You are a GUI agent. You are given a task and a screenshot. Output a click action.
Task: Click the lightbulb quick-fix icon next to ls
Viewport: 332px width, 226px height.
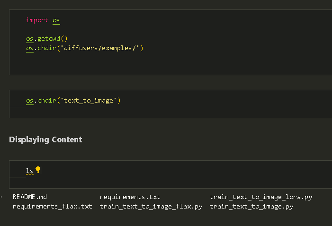click(38, 170)
